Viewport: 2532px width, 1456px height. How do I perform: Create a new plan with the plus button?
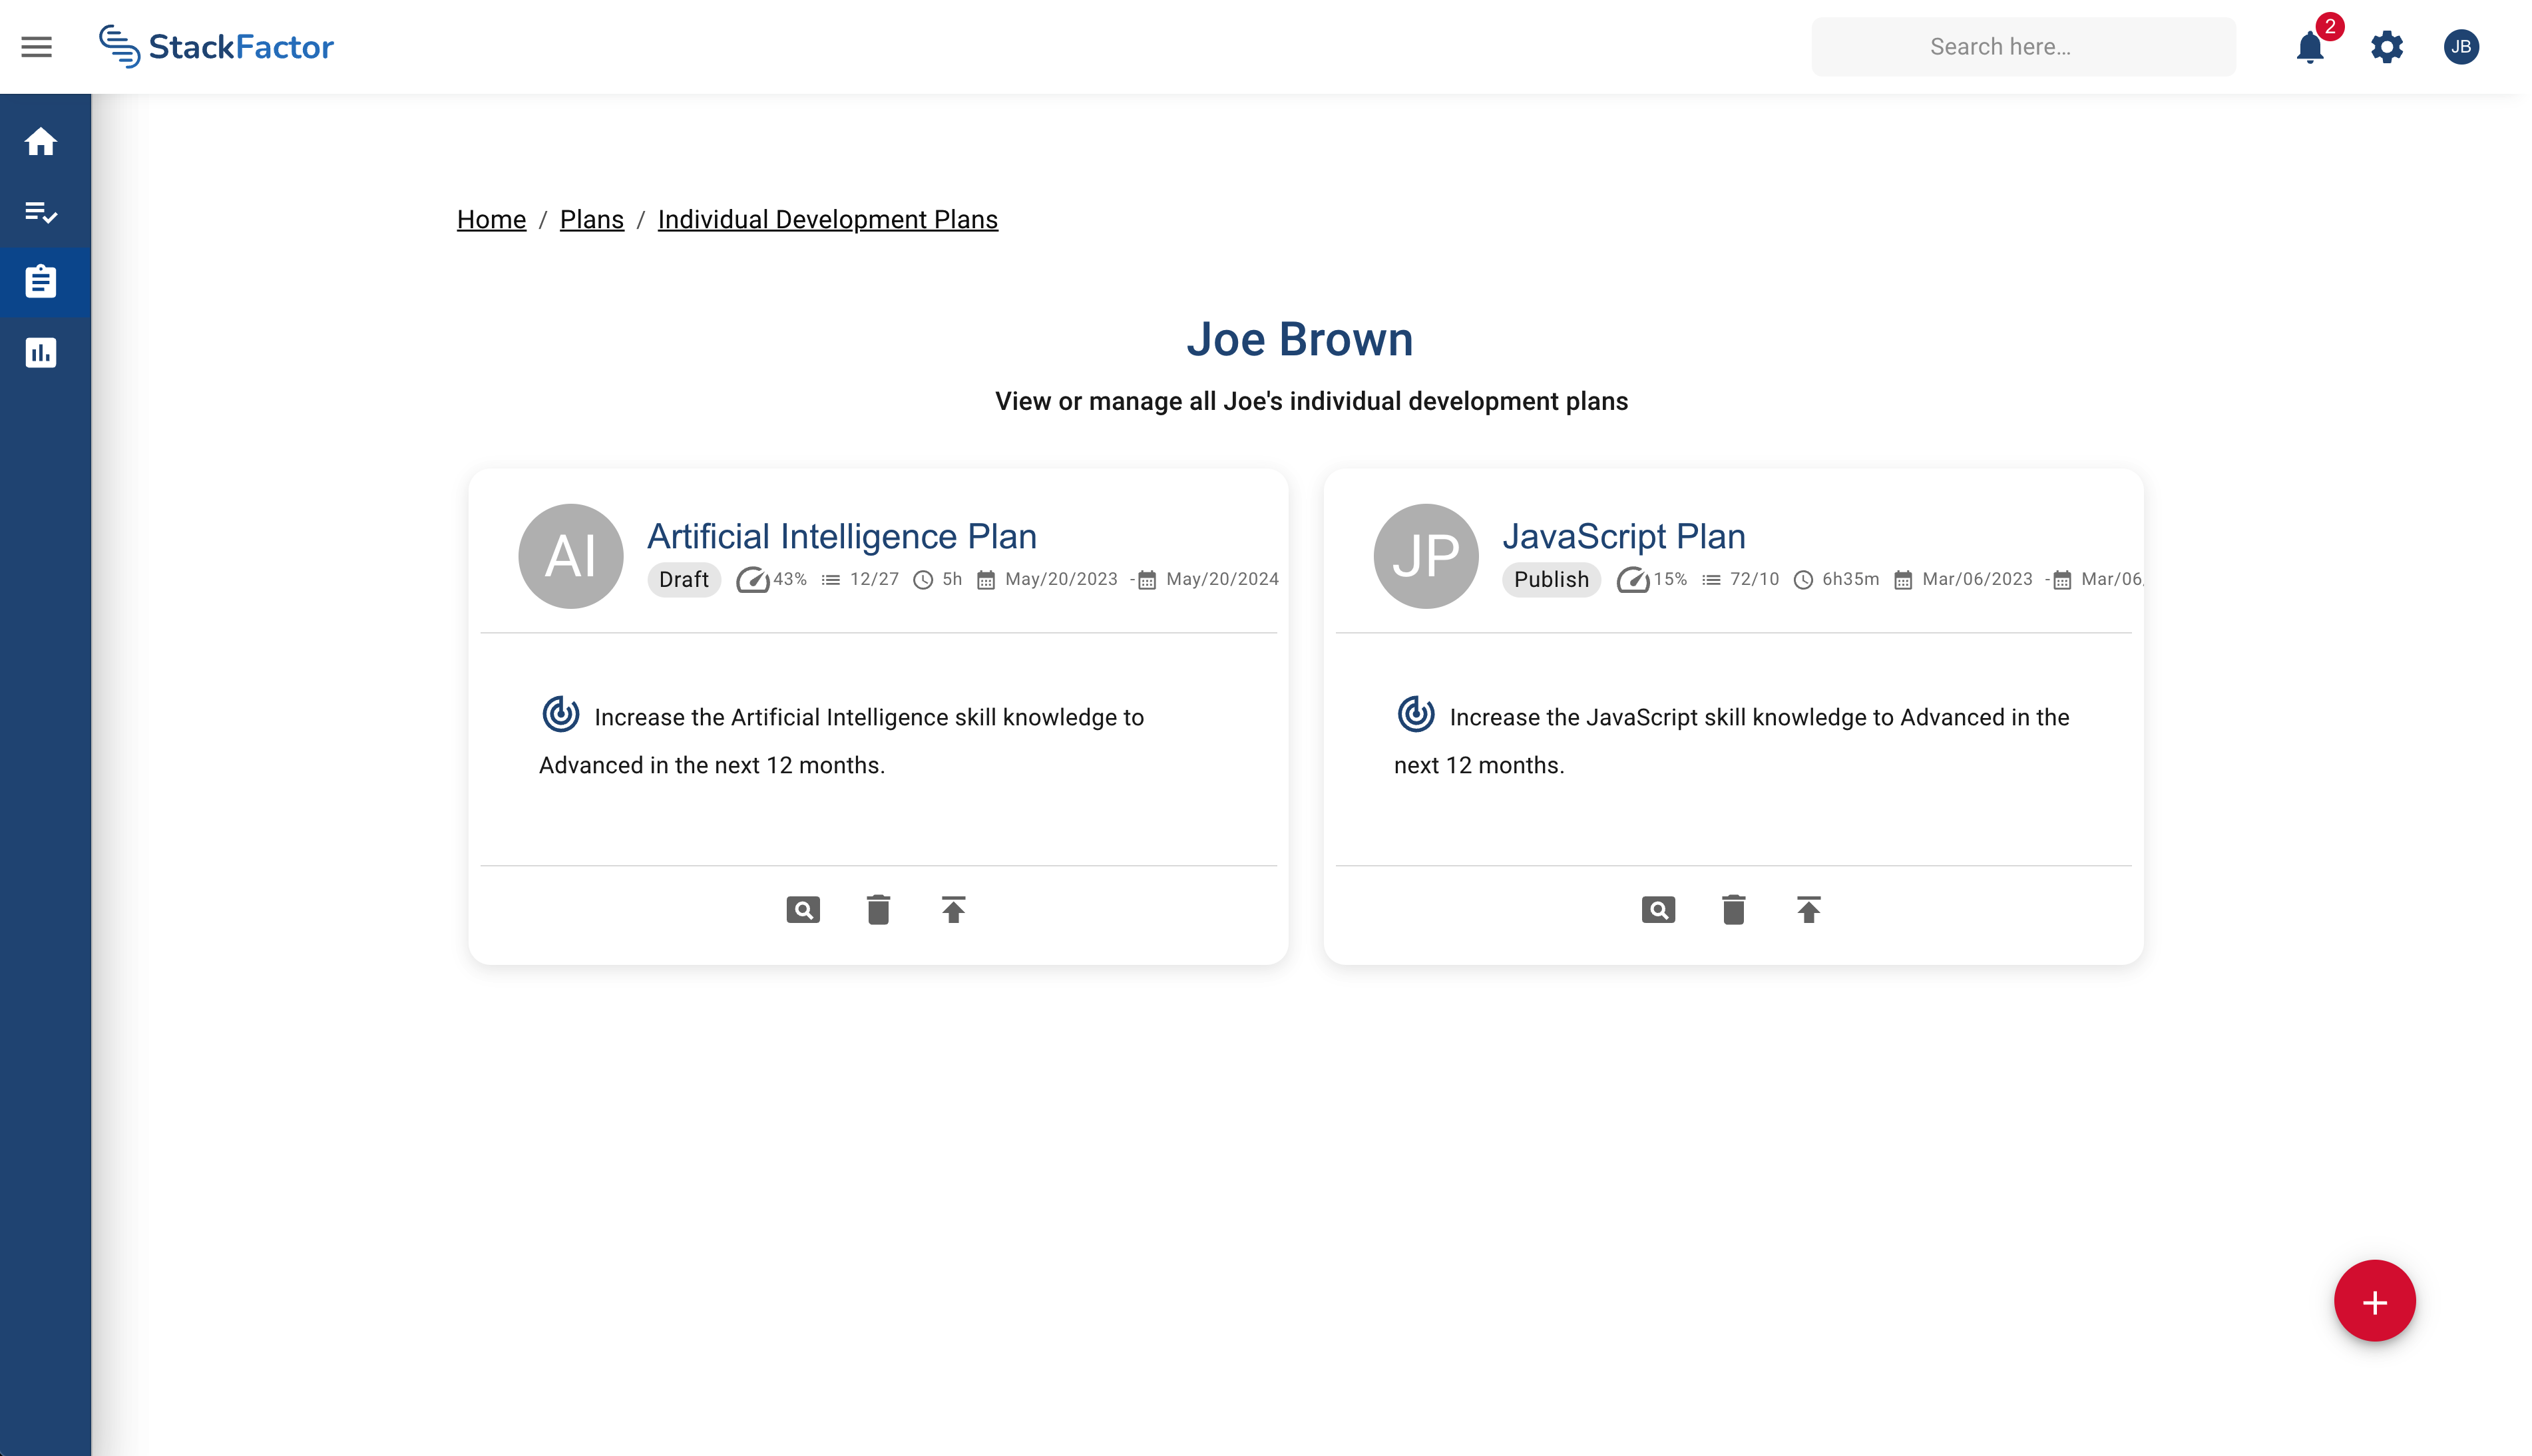(2374, 1301)
